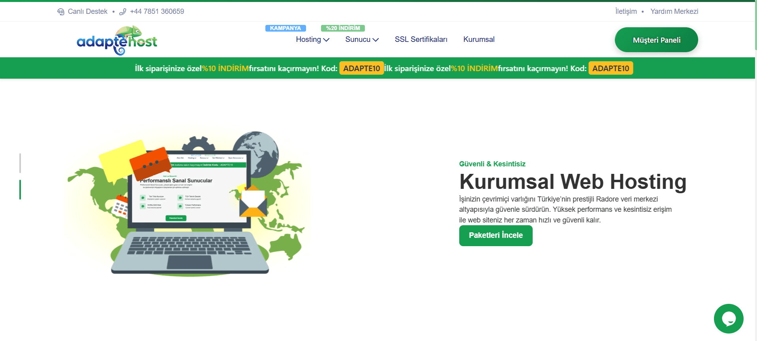Open the Hosting menu item
The width and height of the screenshot is (757, 341).
(308, 40)
